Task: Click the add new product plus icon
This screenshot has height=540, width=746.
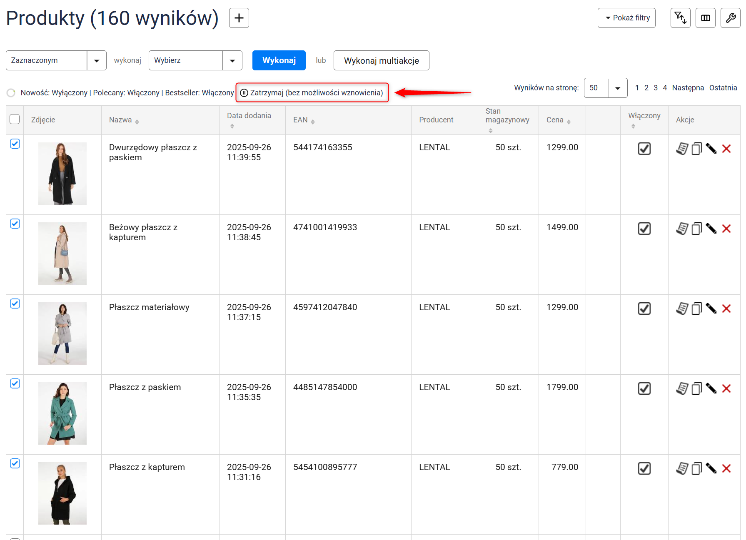Action: click(x=239, y=18)
